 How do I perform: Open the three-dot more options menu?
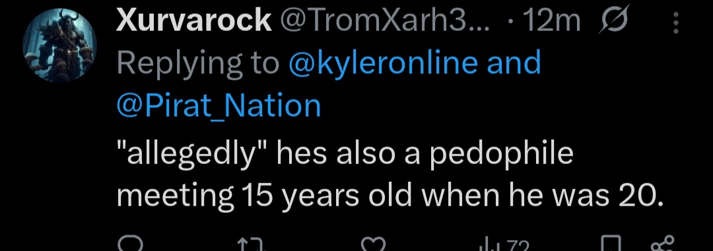point(676,22)
